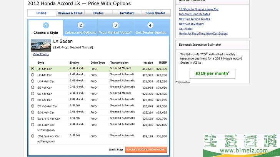
Task: Open 10 Steps to Buying a New Car link
Action: tap(198, 9)
